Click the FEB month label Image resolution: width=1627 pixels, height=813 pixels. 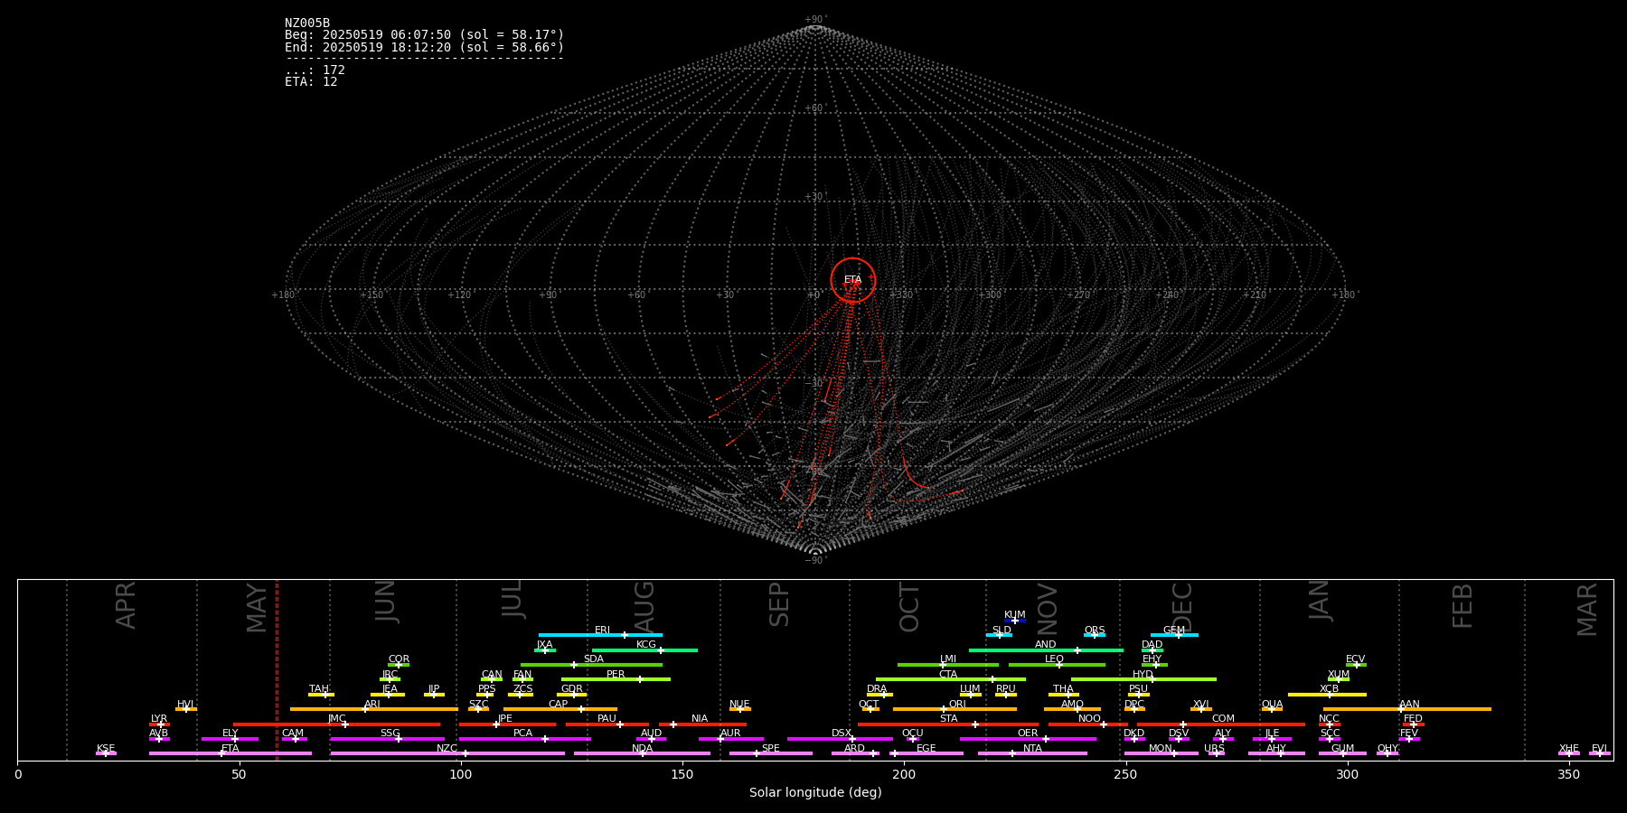(x=1462, y=605)
